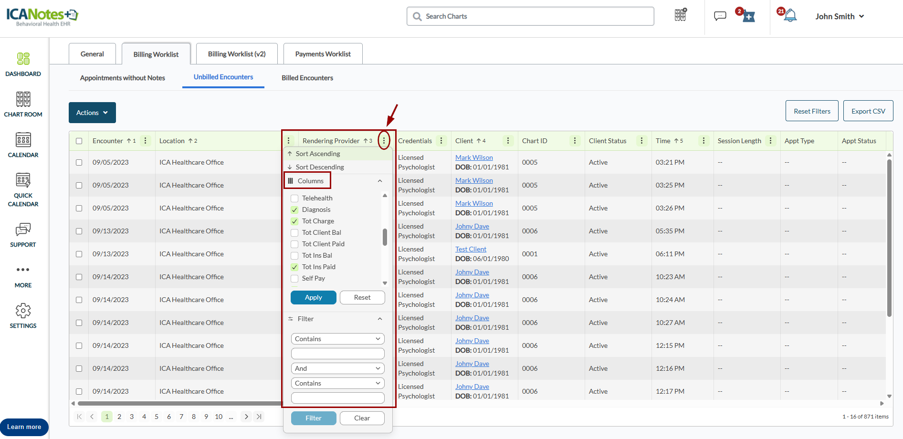Select the Billed Encounters sub-tab
The width and height of the screenshot is (903, 439).
307,78
